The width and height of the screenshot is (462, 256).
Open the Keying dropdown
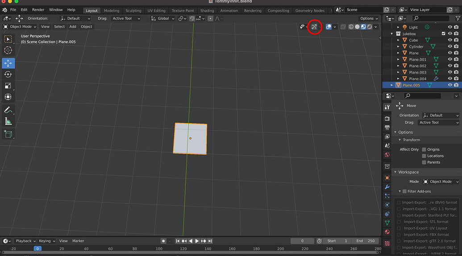(46, 241)
